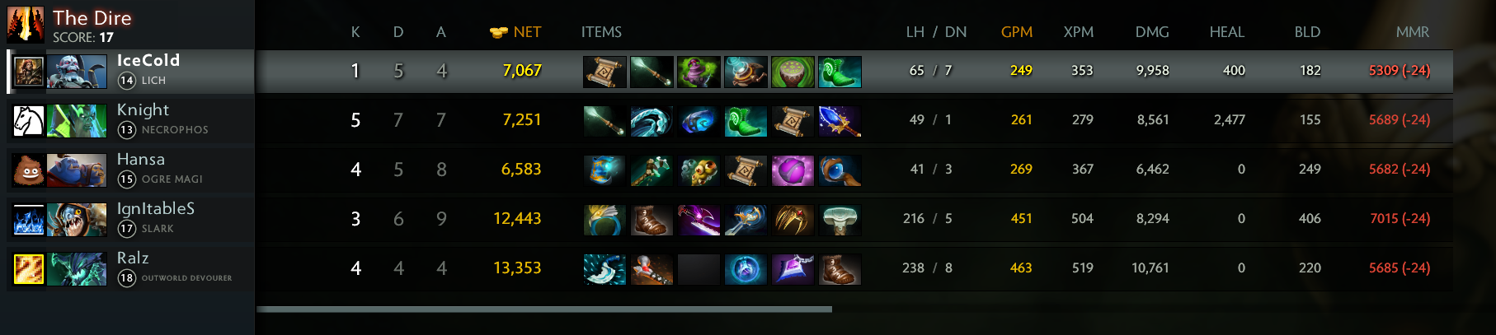Select Knight's chess horse avatar
The image size is (1496, 335).
(29, 121)
